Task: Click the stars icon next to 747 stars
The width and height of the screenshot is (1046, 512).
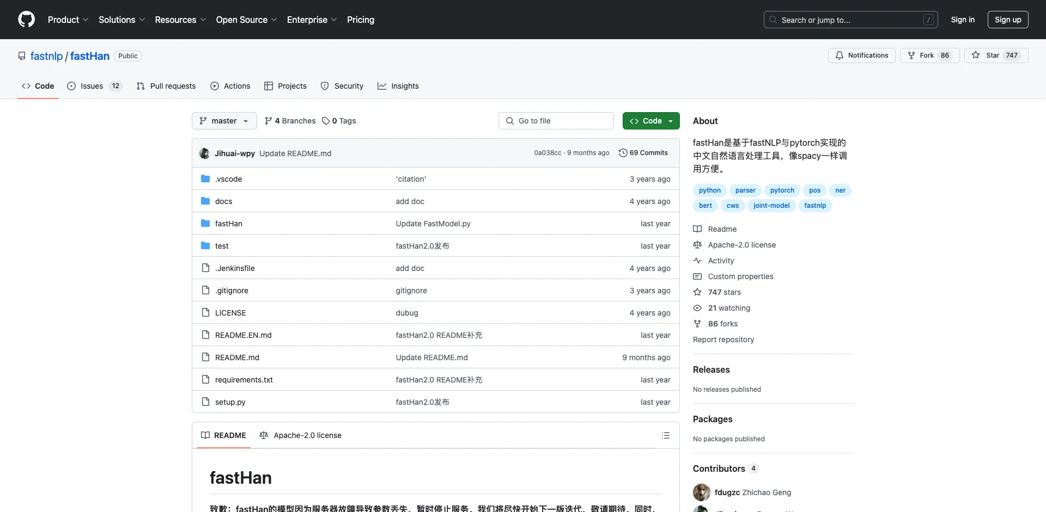Action: (x=697, y=292)
